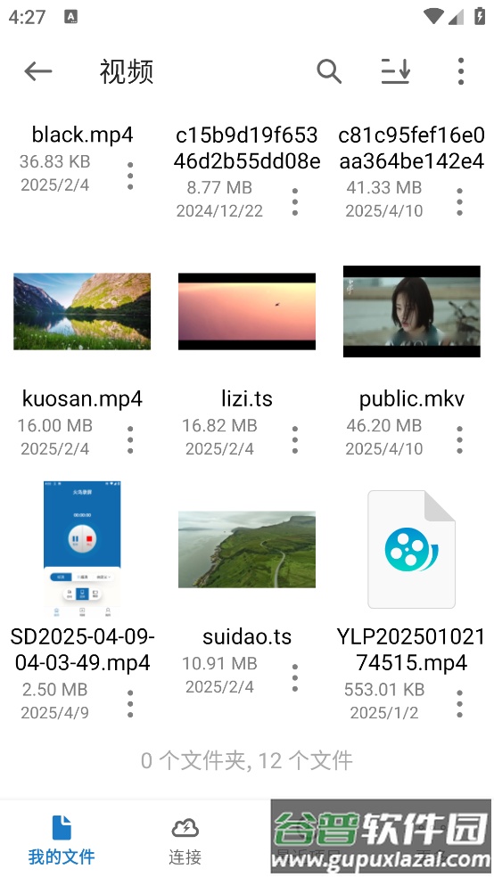
Task: Select the c15b9d19f65346d2b55dd08e file name
Action: coord(247,148)
